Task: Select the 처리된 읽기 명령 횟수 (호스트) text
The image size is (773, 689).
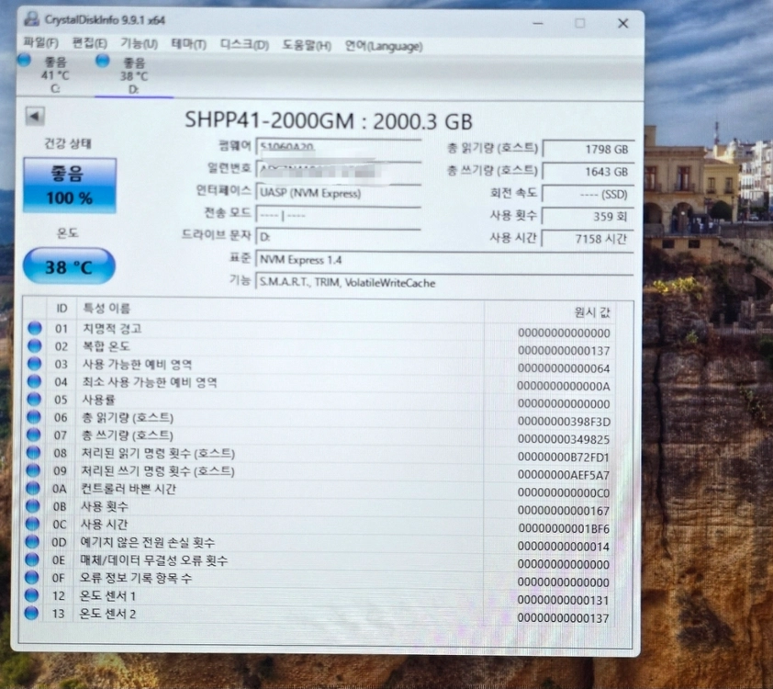Action: [x=158, y=453]
